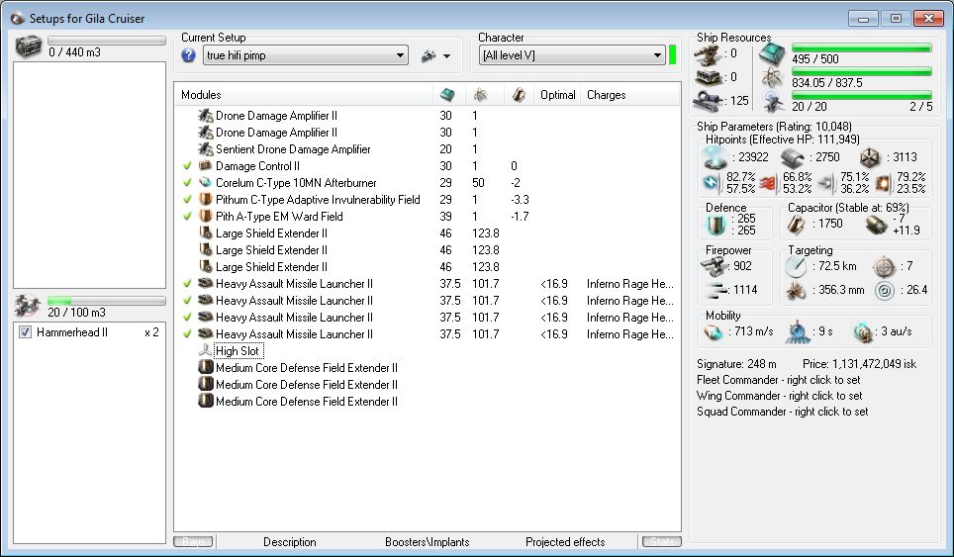Click the ship setup tools icon

[x=429, y=56]
